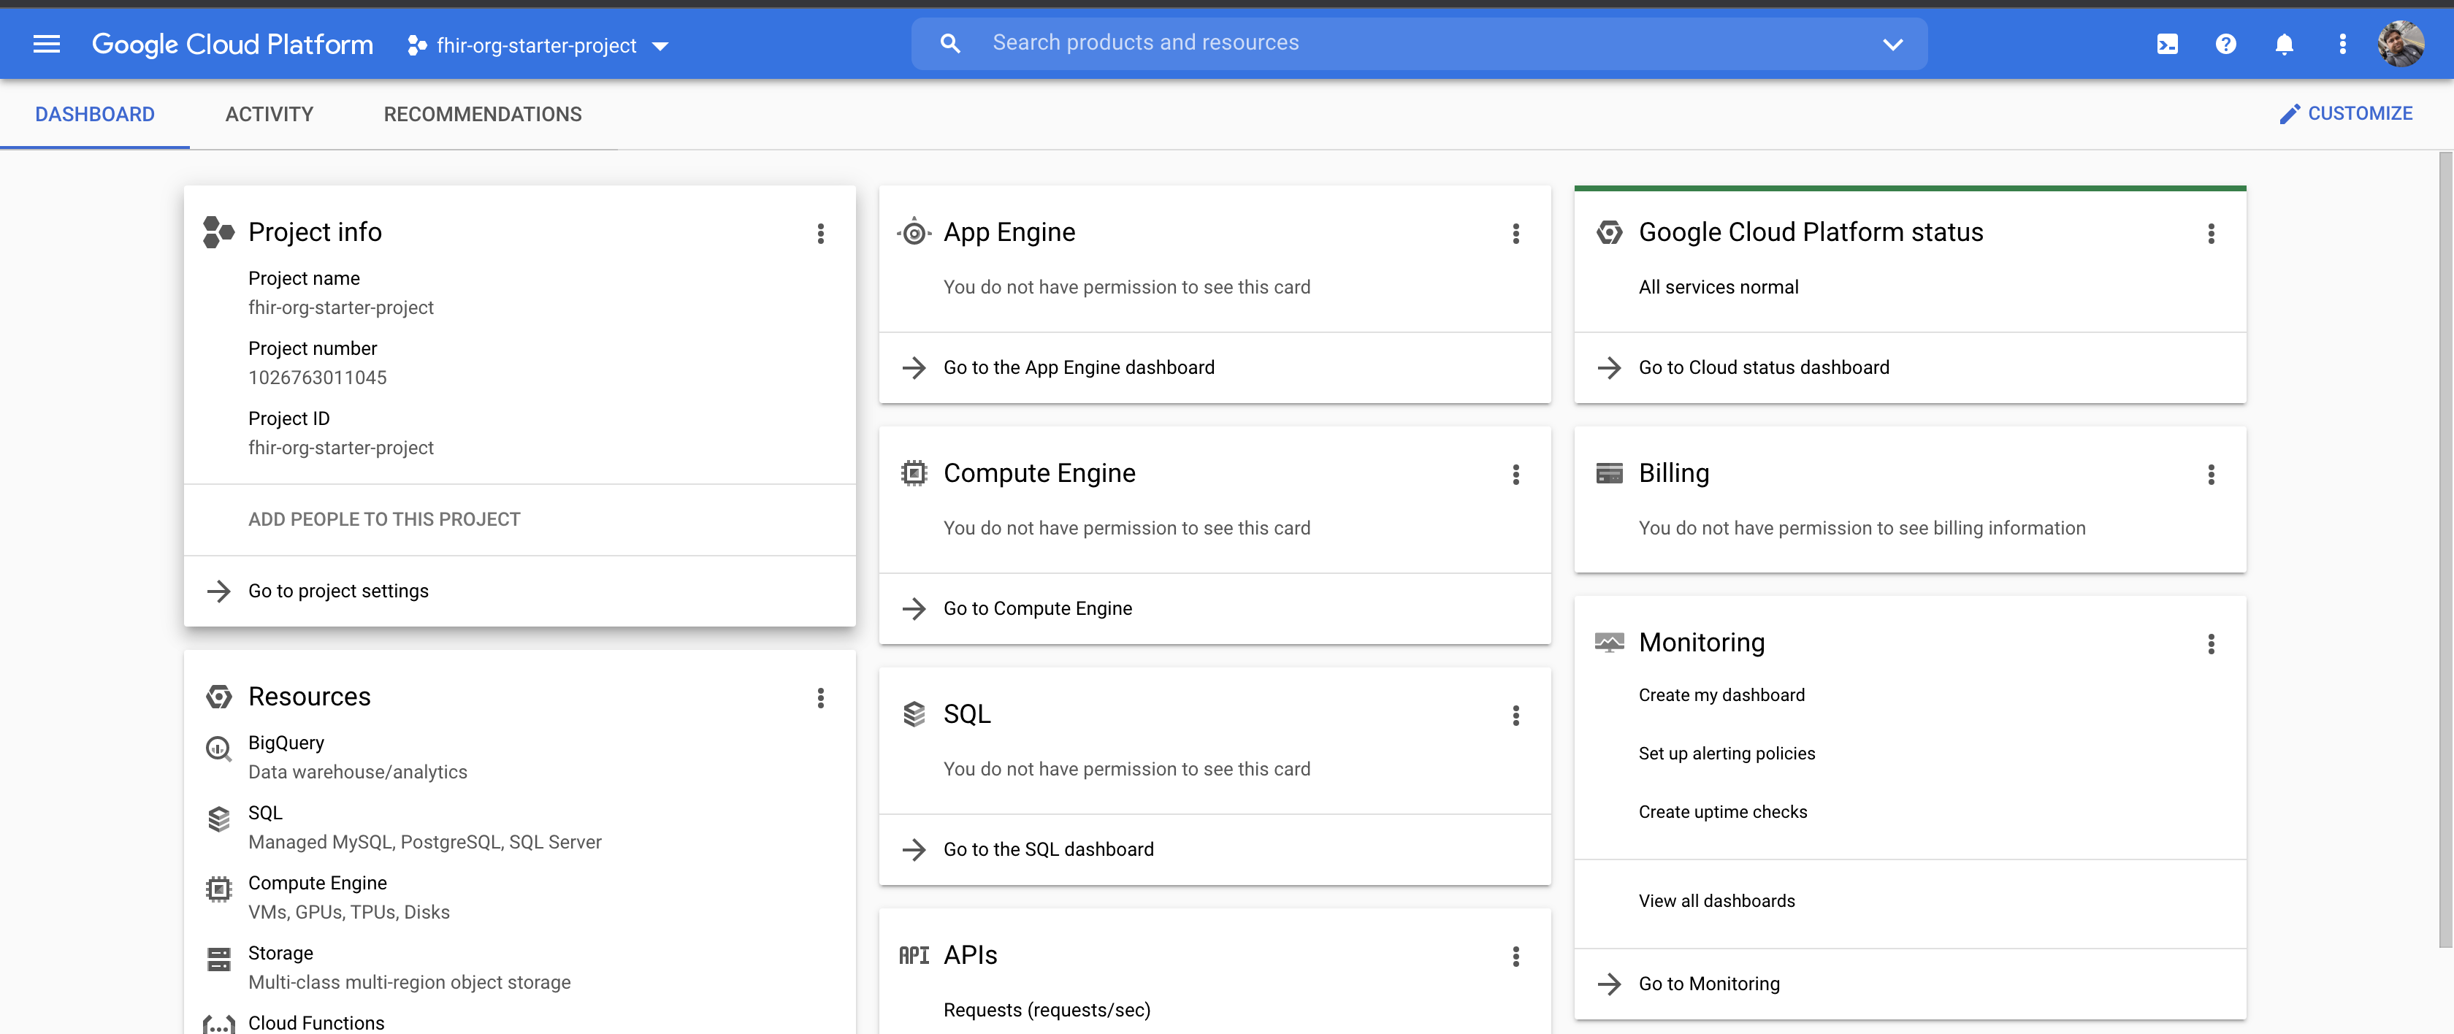Viewport: 2454px width, 1034px height.
Task: Open App Engine card options menu
Action: [x=1515, y=233]
